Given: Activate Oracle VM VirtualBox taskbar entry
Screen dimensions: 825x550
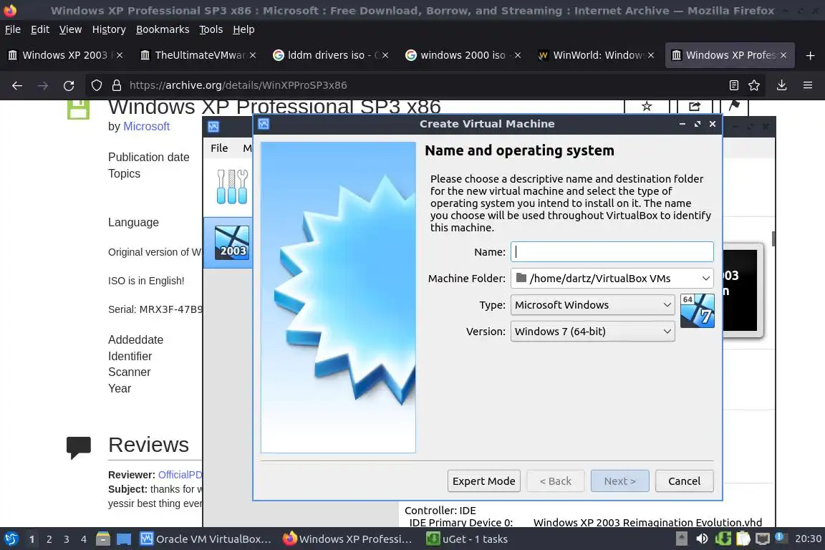Looking at the screenshot, I should pos(206,539).
